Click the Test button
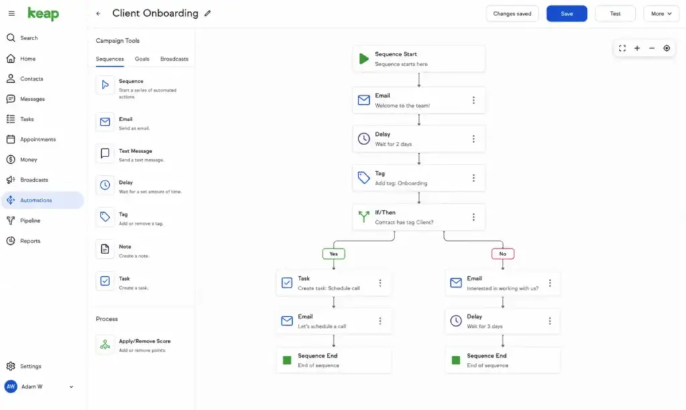 point(615,13)
